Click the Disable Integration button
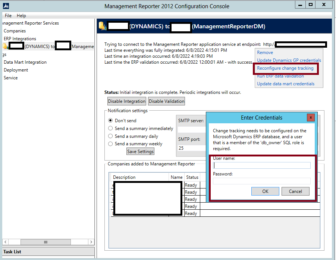 point(127,101)
